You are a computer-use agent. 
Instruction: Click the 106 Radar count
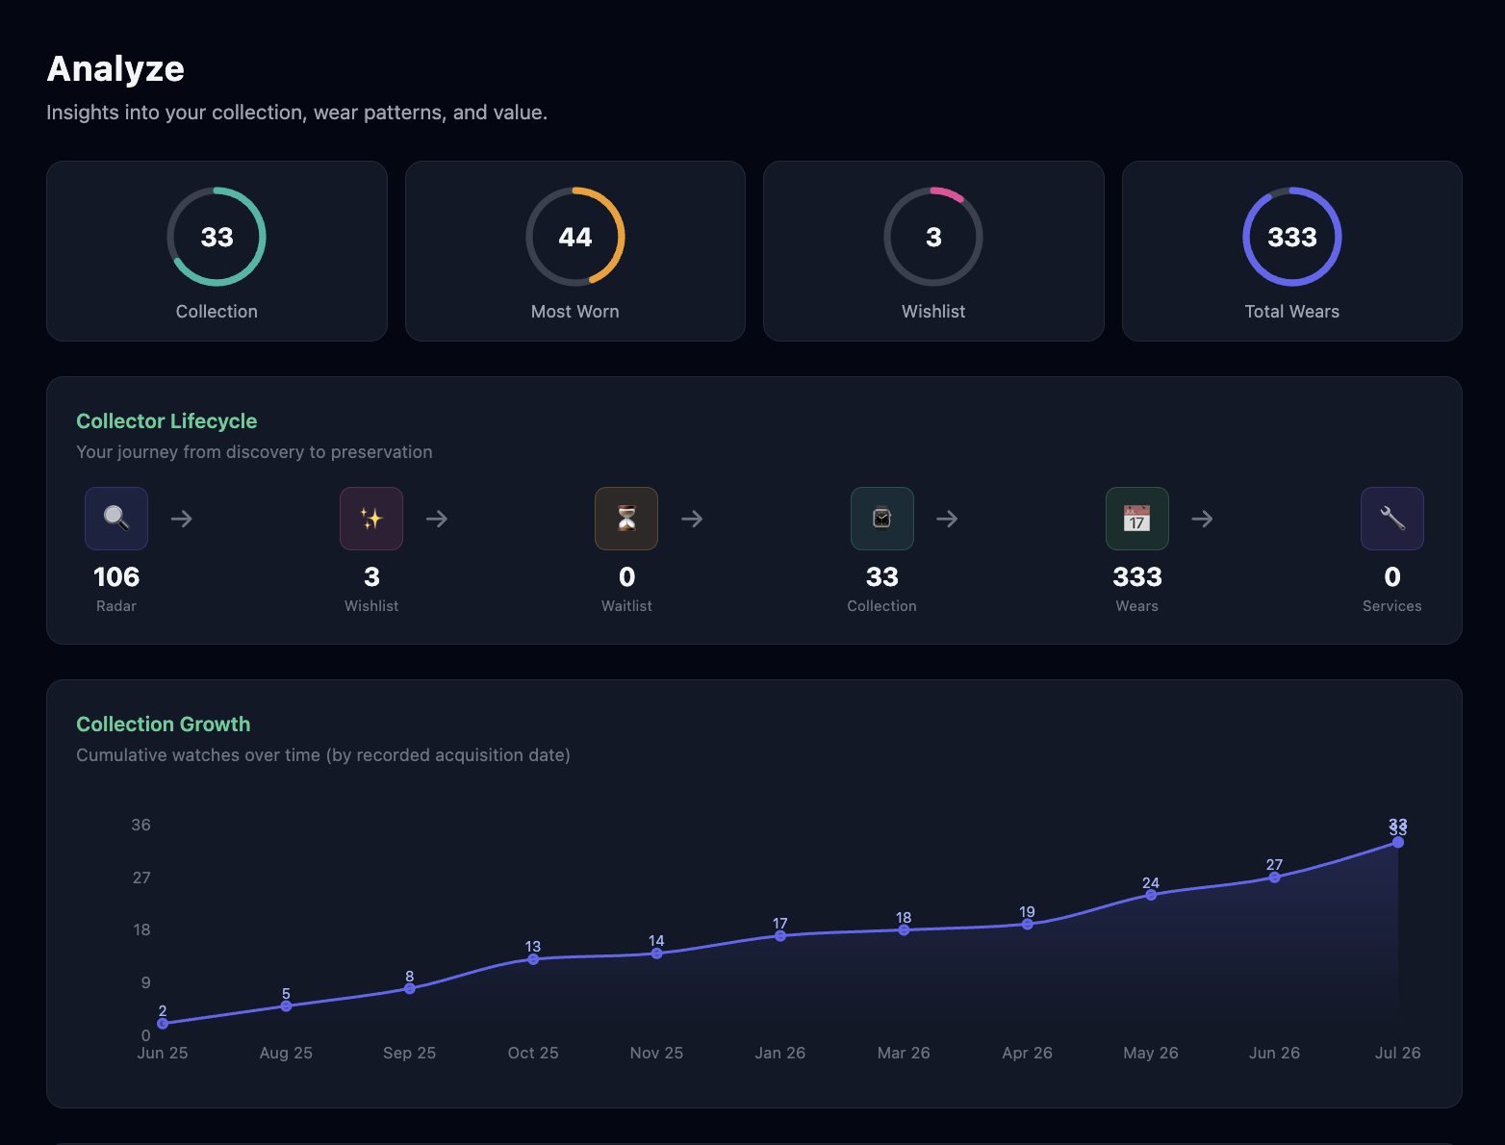(x=116, y=577)
